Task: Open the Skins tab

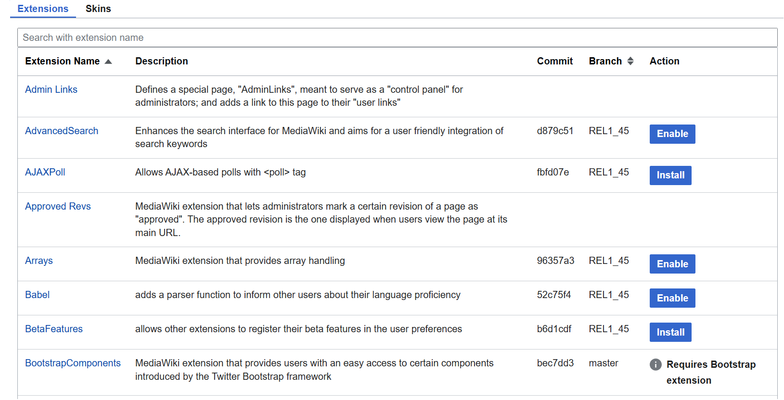Action: tap(98, 9)
